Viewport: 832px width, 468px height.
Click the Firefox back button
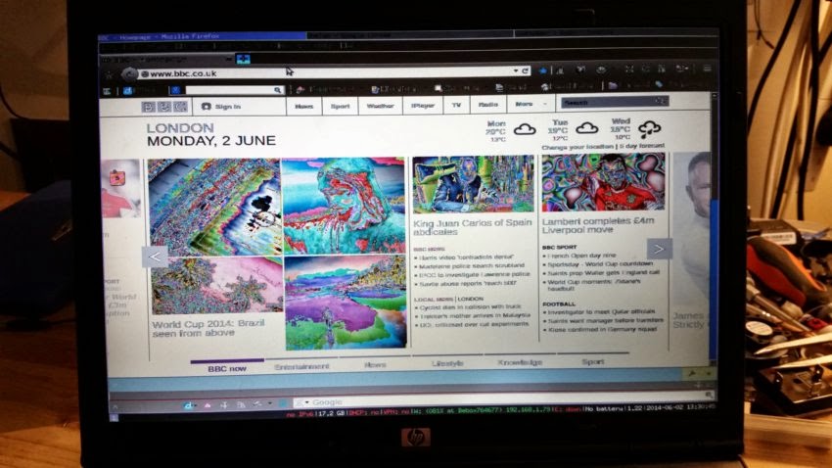[128, 73]
